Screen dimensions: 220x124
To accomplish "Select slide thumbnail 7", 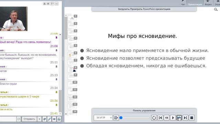I will (x=73, y=62).
